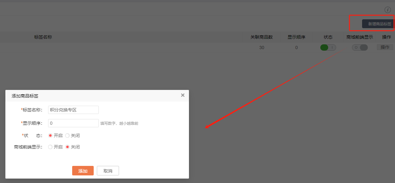Click the 标签名称 column header
Image resolution: width=395 pixels, height=183 pixels.
coord(43,37)
